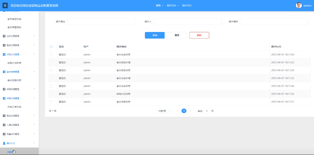314x155 pixels.
Task: Select the 质量评价管理 grid icon
Action: point(4,134)
